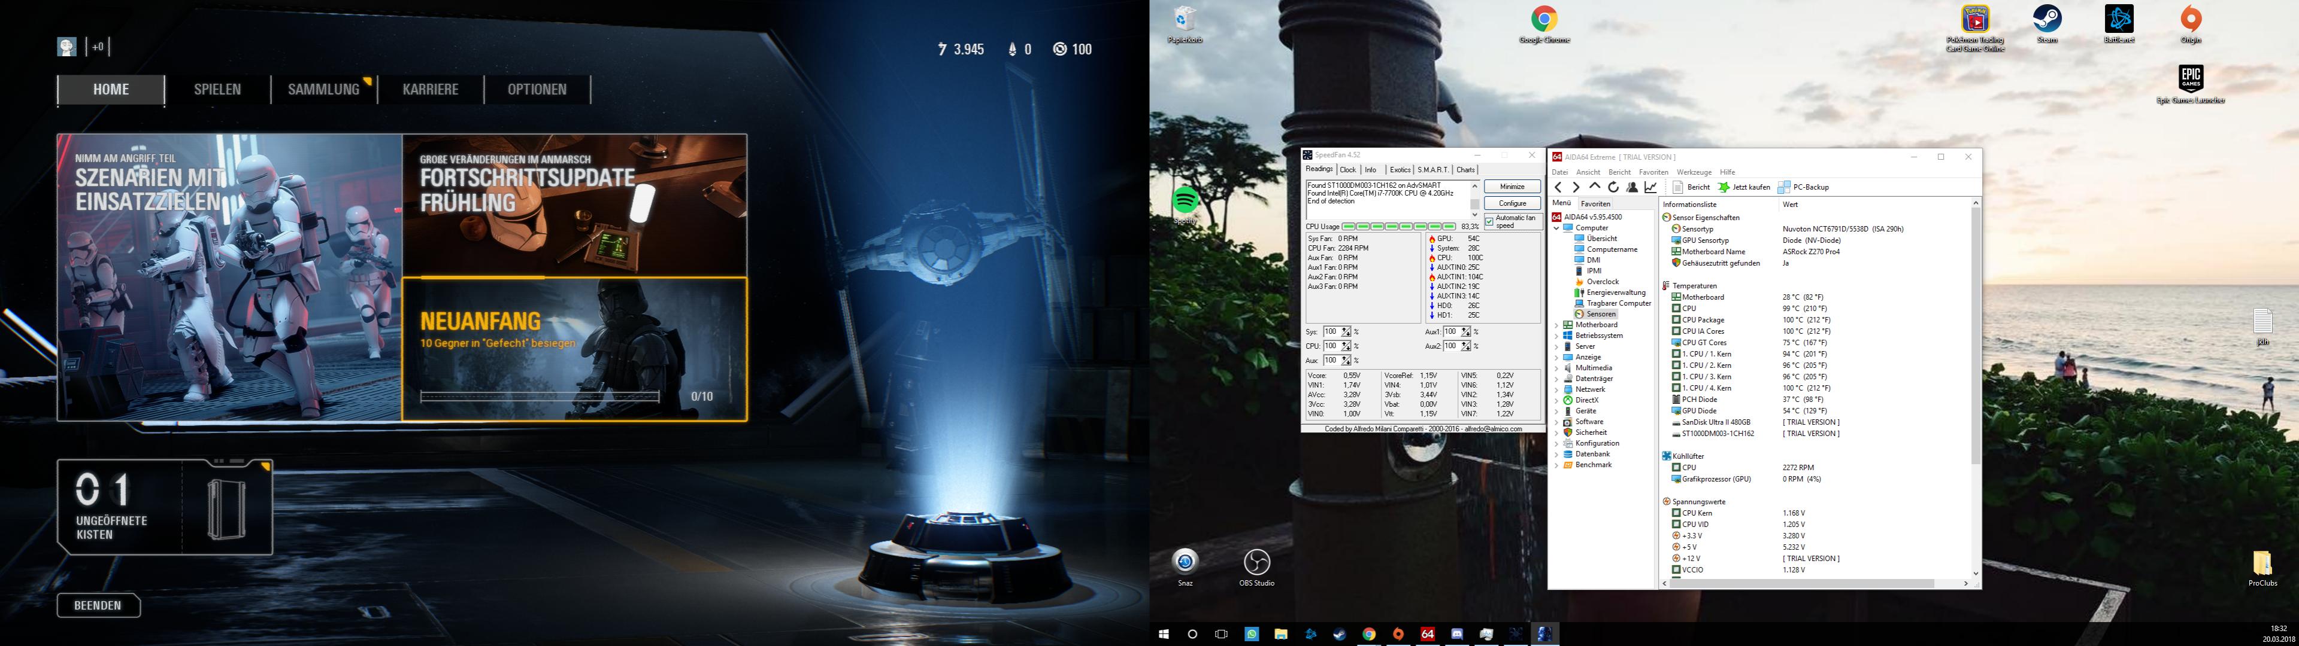Click the Configure button in SpeedFan
Image resolution: width=2299 pixels, height=646 pixels.
(x=1512, y=203)
